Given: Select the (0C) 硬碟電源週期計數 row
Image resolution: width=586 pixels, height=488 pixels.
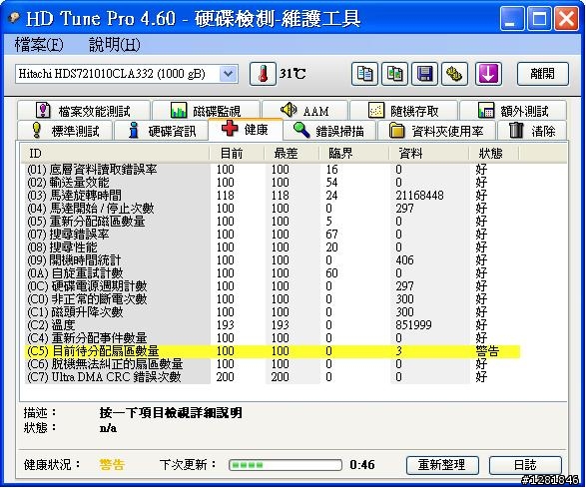Looking at the screenshot, I should tap(273, 286).
